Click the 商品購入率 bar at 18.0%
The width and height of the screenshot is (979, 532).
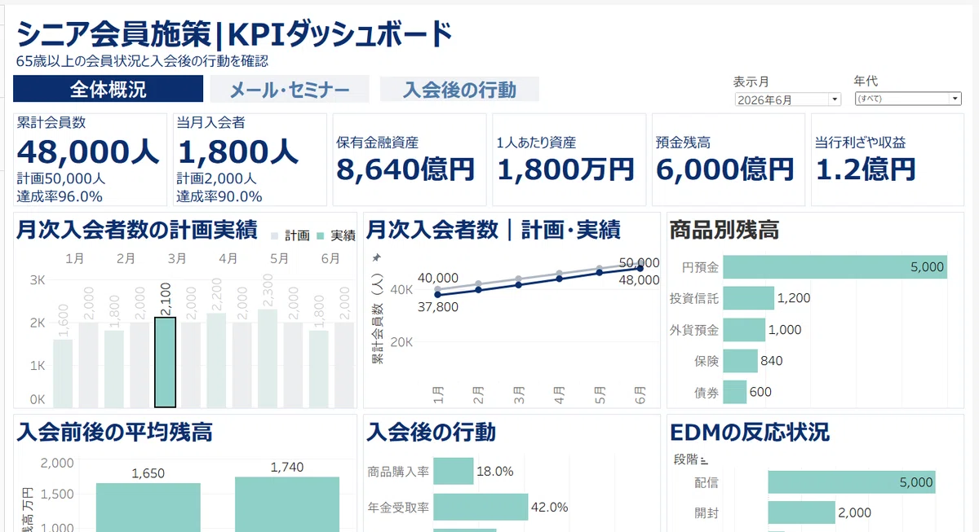coord(453,471)
